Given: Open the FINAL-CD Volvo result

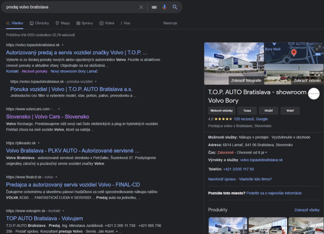Looking at the screenshot, I should [73, 184].
